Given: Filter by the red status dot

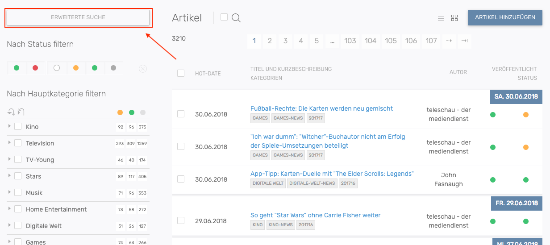Looking at the screenshot, I should click(x=35, y=68).
